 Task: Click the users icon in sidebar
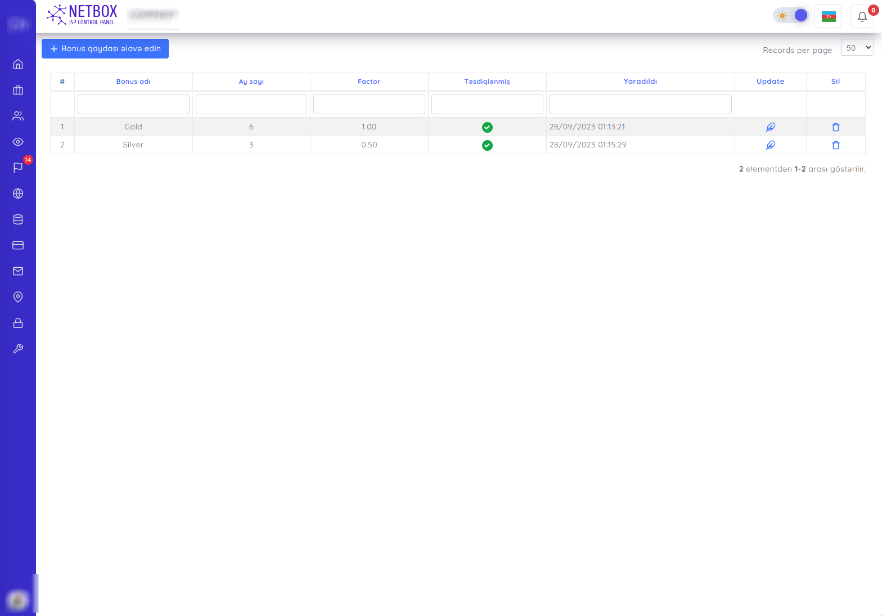click(x=18, y=116)
